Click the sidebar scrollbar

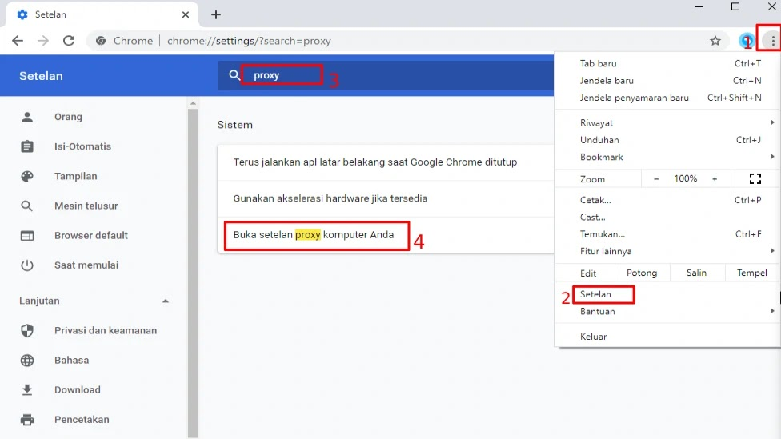pyautogui.click(x=194, y=273)
